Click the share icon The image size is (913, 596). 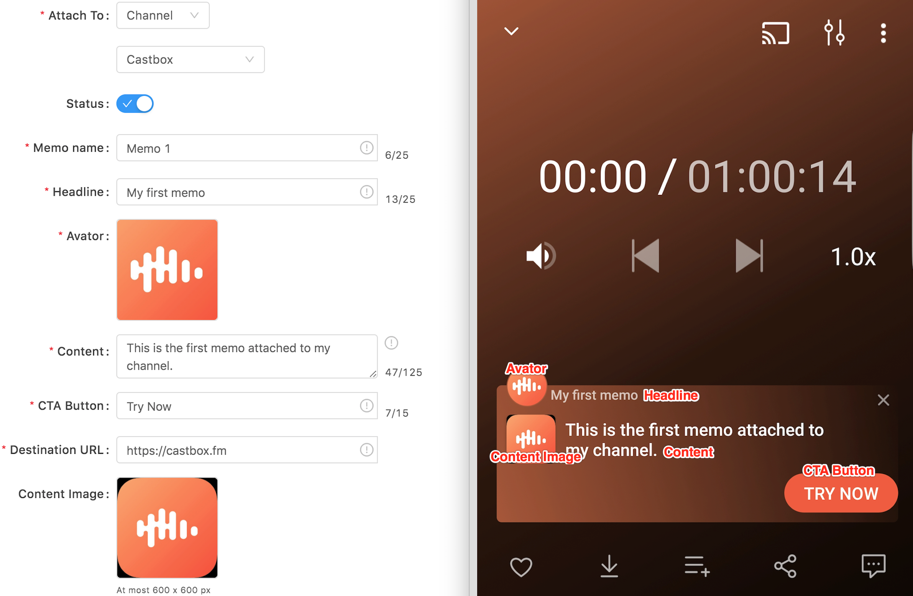[785, 566]
